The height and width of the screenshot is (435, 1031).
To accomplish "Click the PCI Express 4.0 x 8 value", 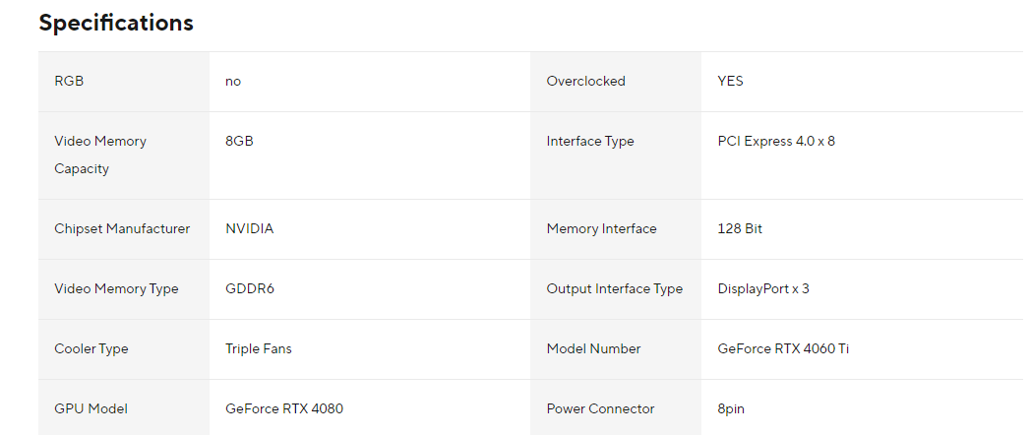I will 776,142.
